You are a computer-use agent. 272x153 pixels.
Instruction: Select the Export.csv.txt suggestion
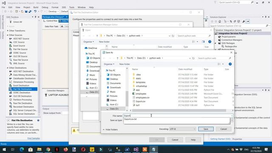coord(130,119)
